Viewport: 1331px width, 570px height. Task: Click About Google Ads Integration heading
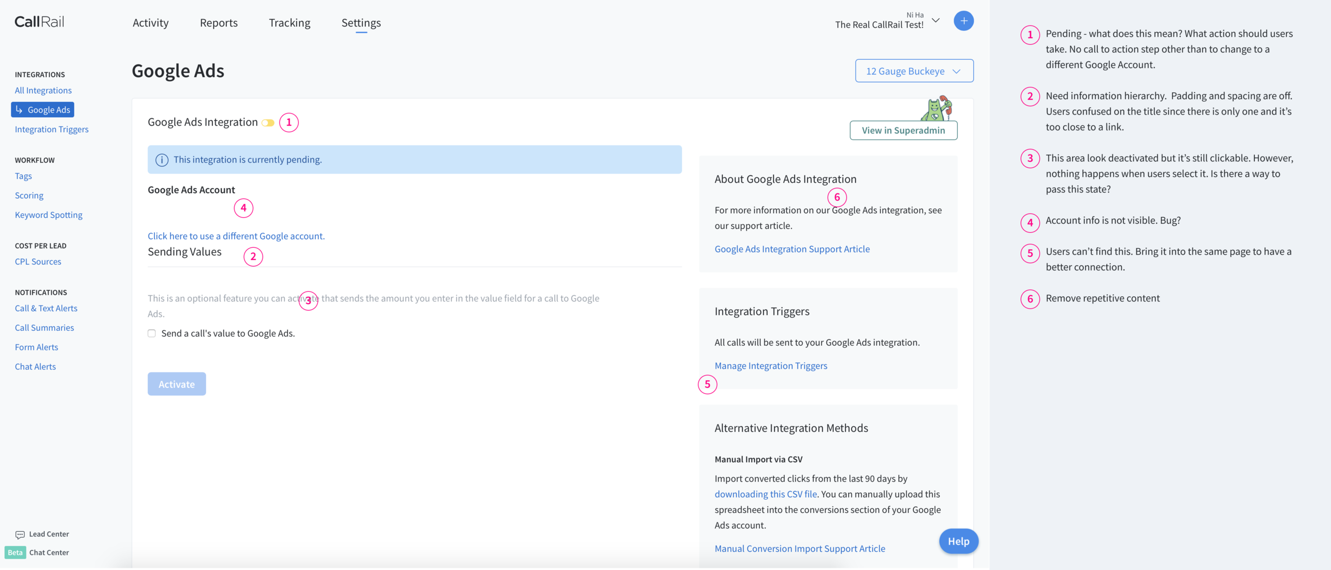tap(785, 179)
